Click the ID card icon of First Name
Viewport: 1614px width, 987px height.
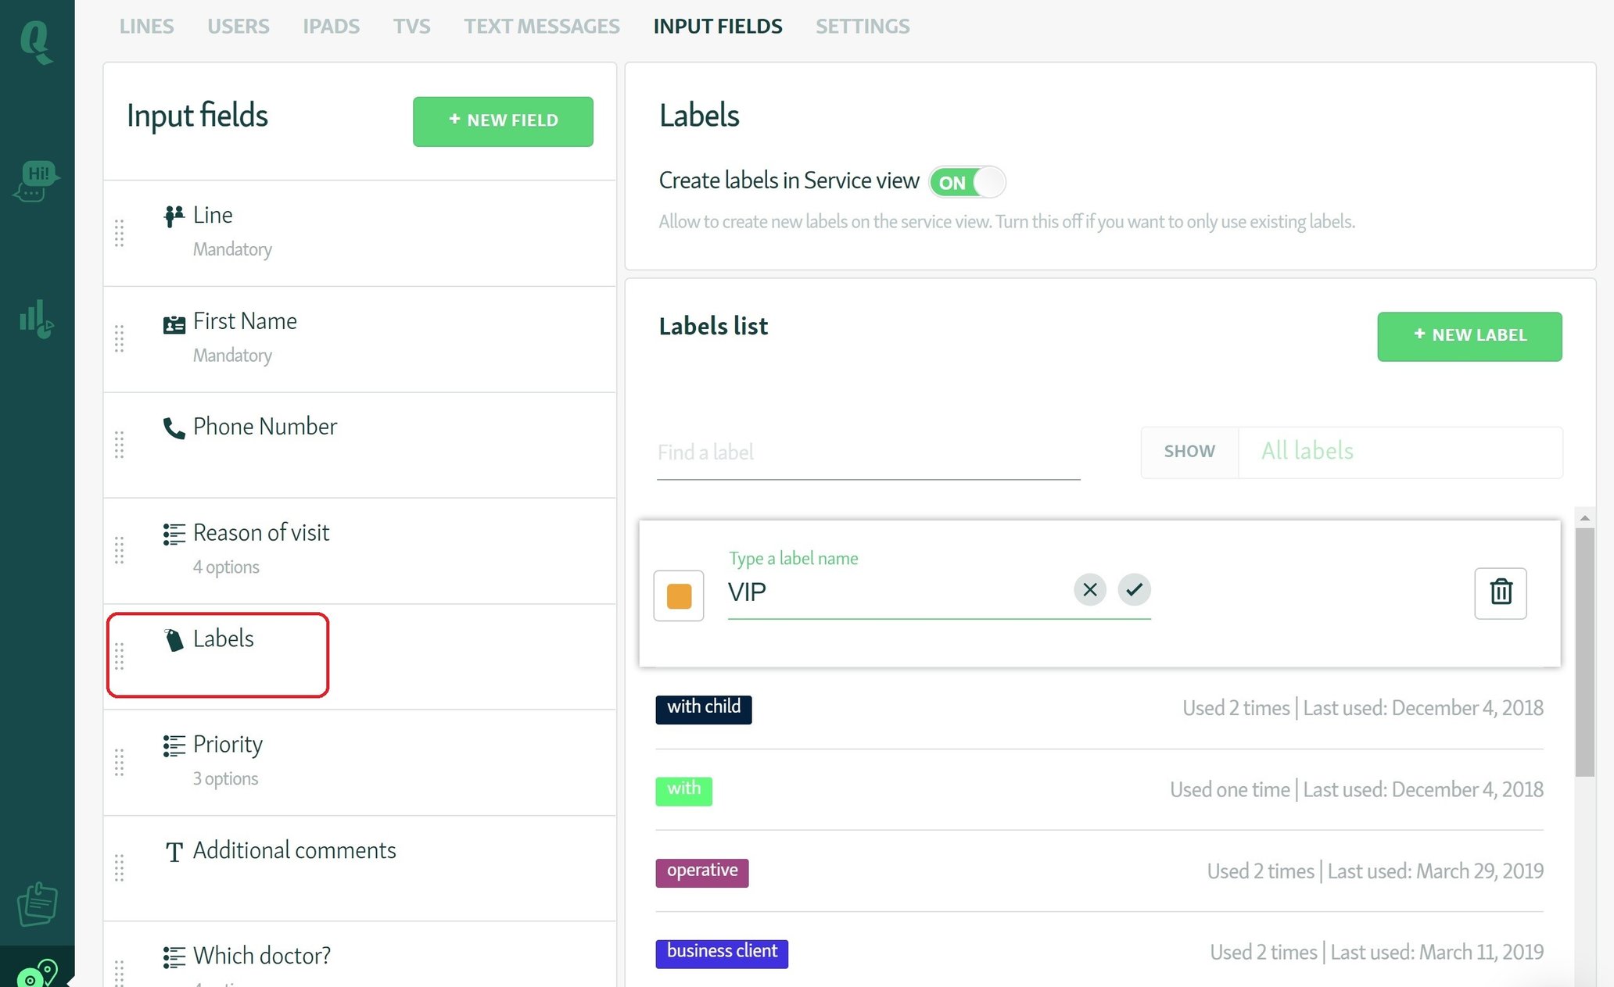[174, 324]
